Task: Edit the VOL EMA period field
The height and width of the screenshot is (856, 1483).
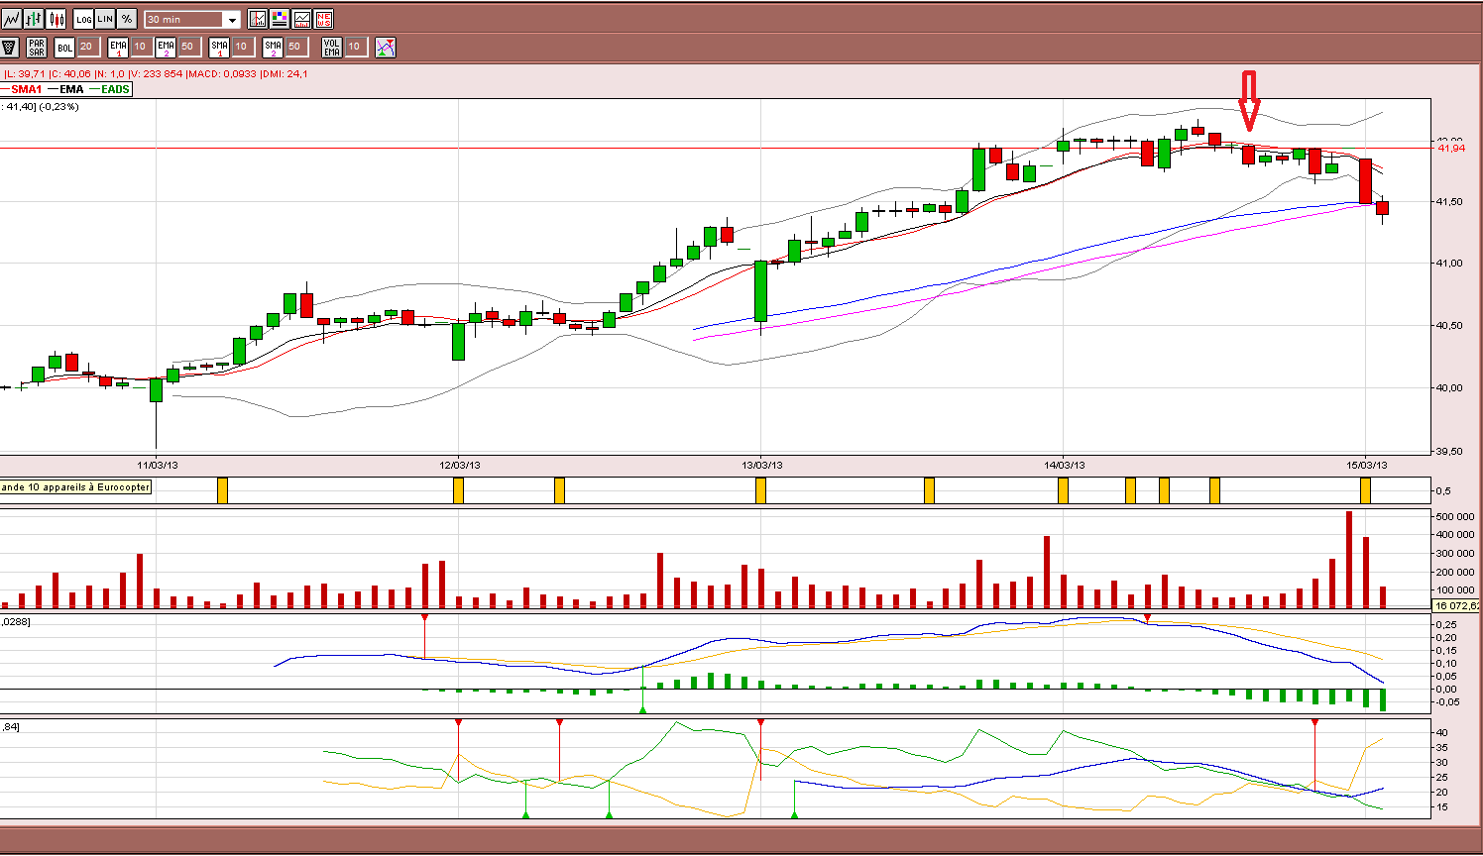Action: 356,47
